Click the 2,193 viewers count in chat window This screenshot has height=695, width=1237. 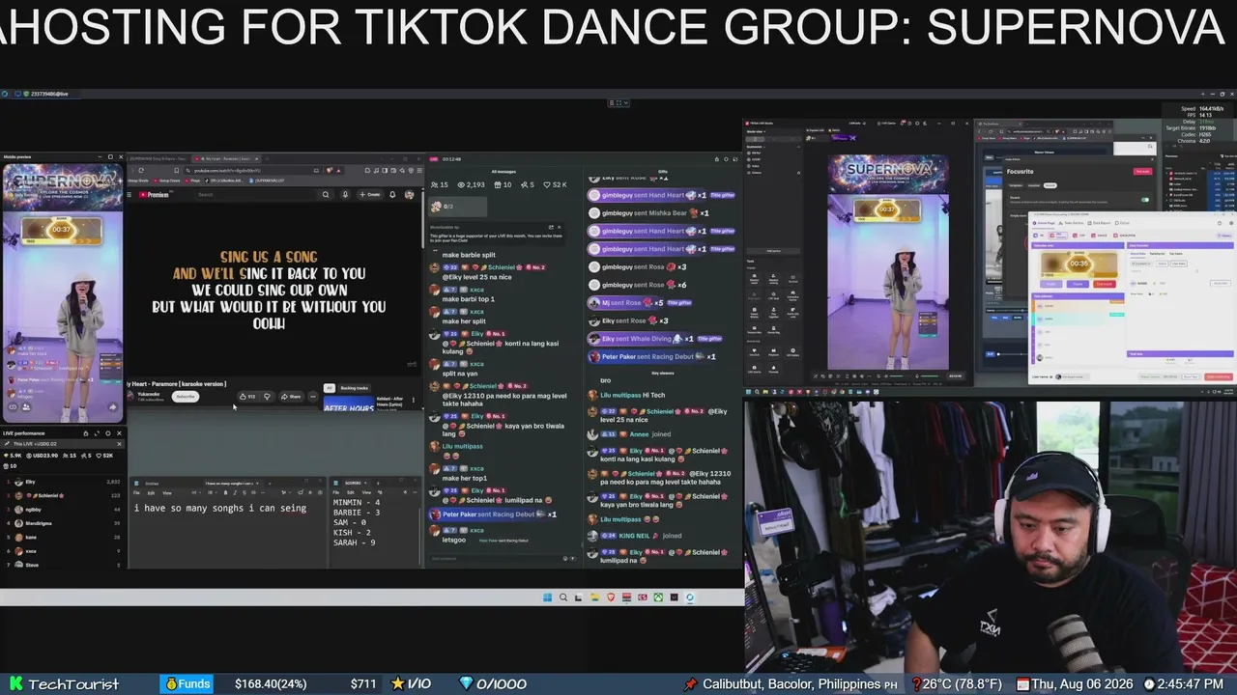coord(472,184)
